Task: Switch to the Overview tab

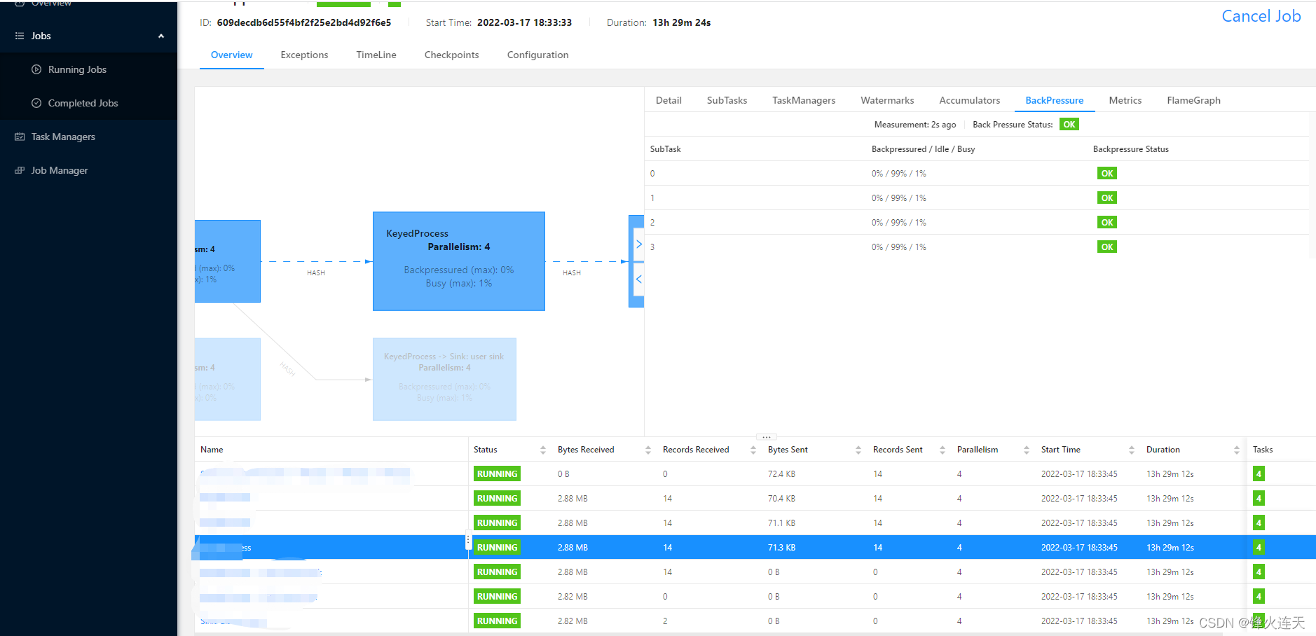Action: [232, 55]
